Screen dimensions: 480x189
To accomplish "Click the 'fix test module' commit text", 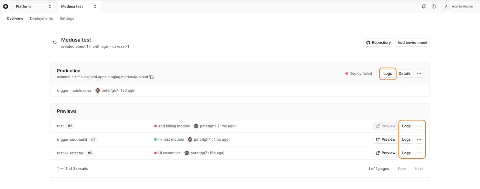I will 171,140.
